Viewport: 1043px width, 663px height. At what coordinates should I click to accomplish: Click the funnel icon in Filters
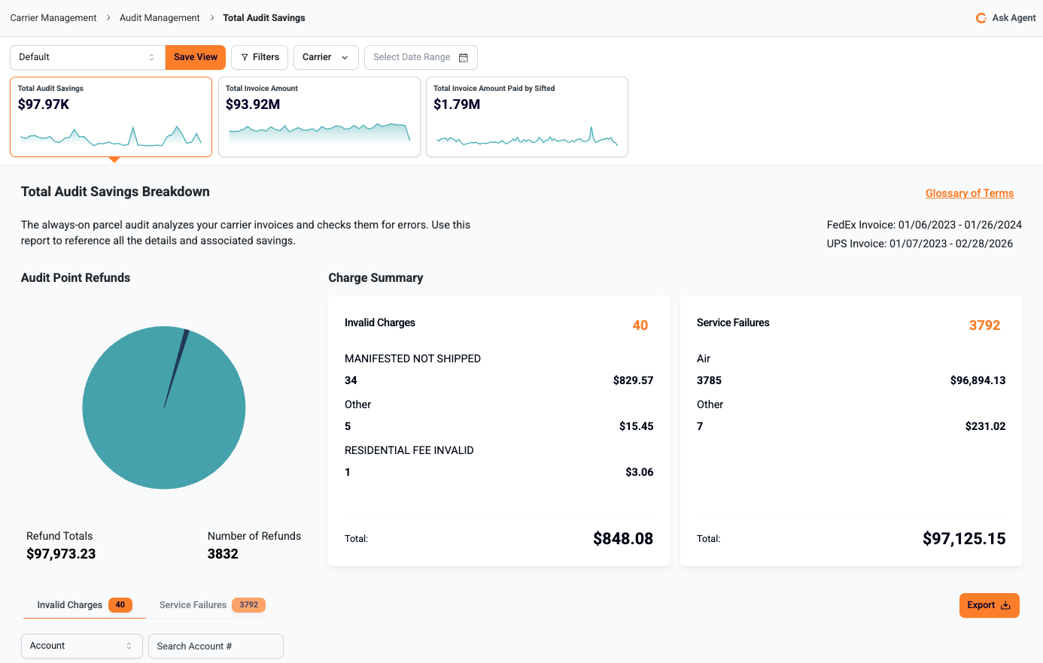[245, 57]
